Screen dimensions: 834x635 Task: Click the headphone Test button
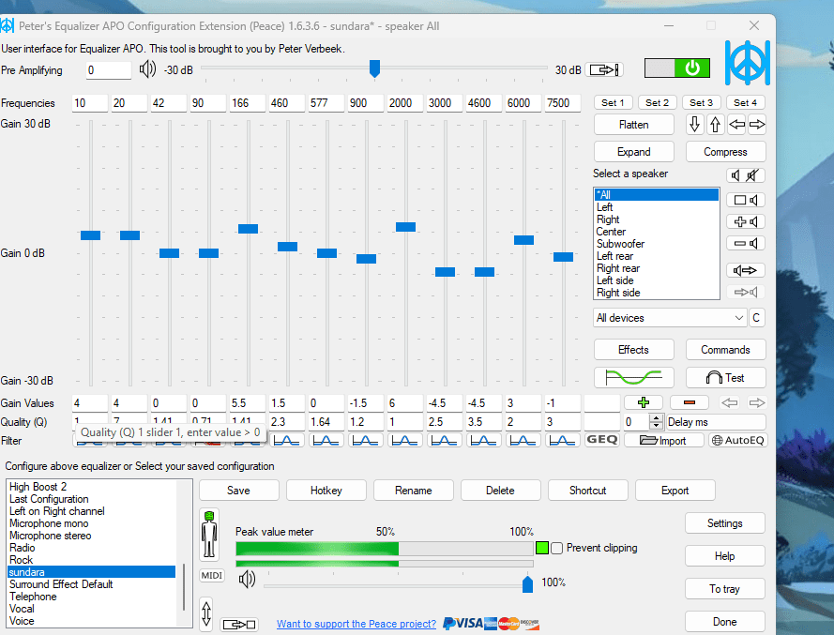coord(725,378)
